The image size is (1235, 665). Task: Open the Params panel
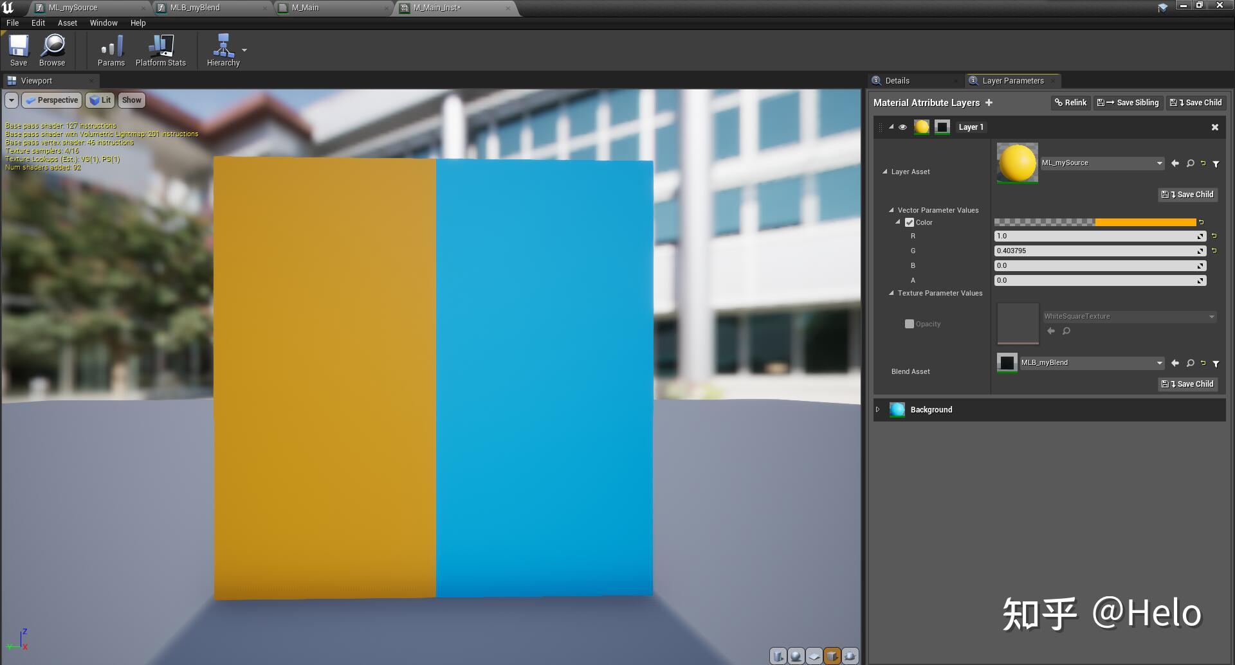coord(111,49)
